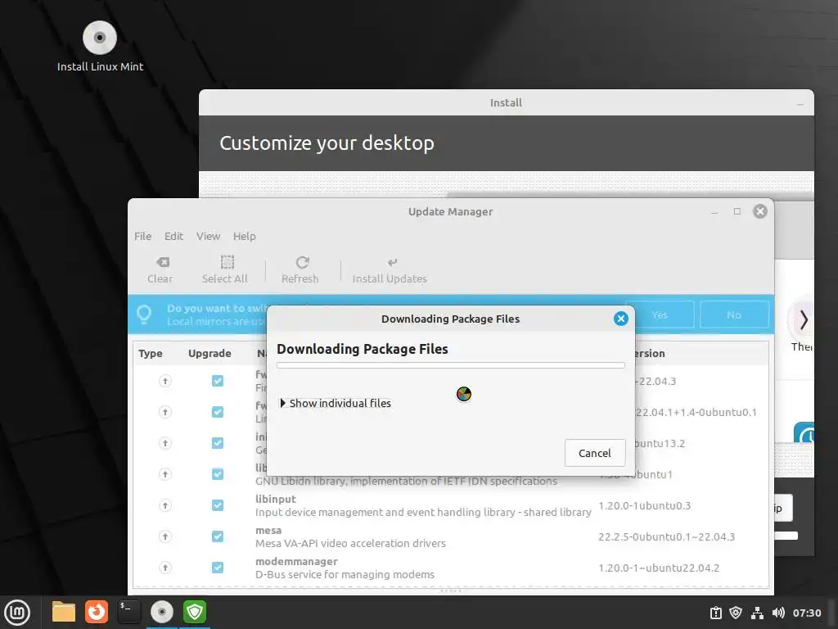838x629 pixels.
Task: Sort by the Type column header
Action: tap(151, 353)
